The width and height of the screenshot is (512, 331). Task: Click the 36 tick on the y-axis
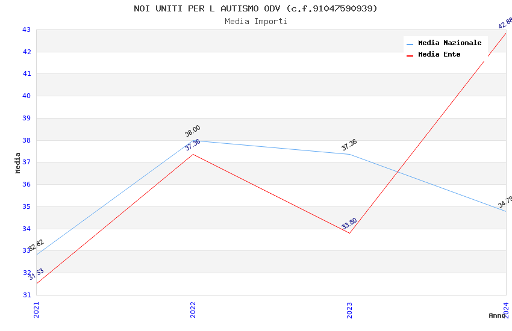tap(27, 185)
